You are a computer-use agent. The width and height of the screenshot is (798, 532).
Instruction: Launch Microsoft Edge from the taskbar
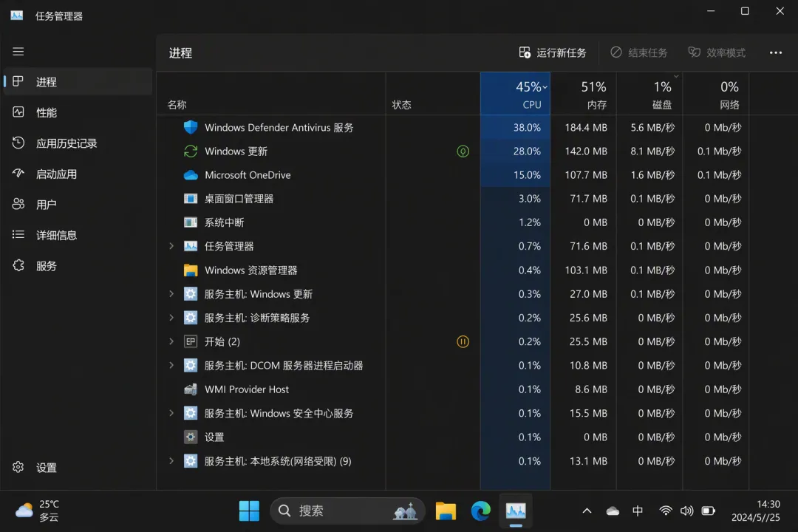480,511
